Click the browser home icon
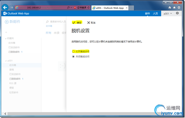Screen dimensions: 185x118 click(x=170, y=8)
